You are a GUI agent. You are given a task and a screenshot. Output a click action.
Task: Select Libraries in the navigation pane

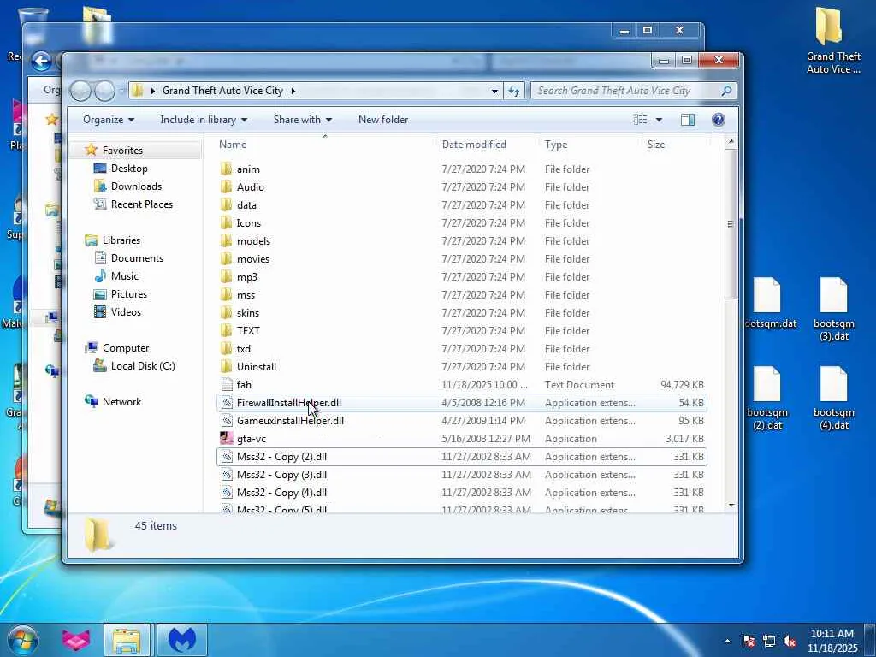[x=121, y=240]
